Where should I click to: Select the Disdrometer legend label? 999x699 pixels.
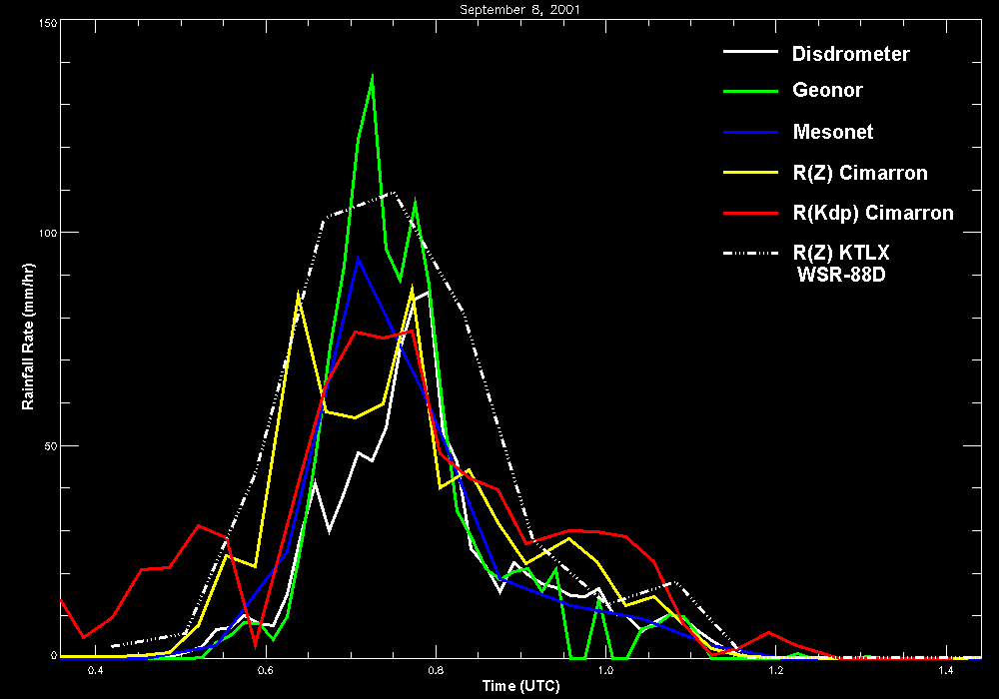tap(850, 54)
